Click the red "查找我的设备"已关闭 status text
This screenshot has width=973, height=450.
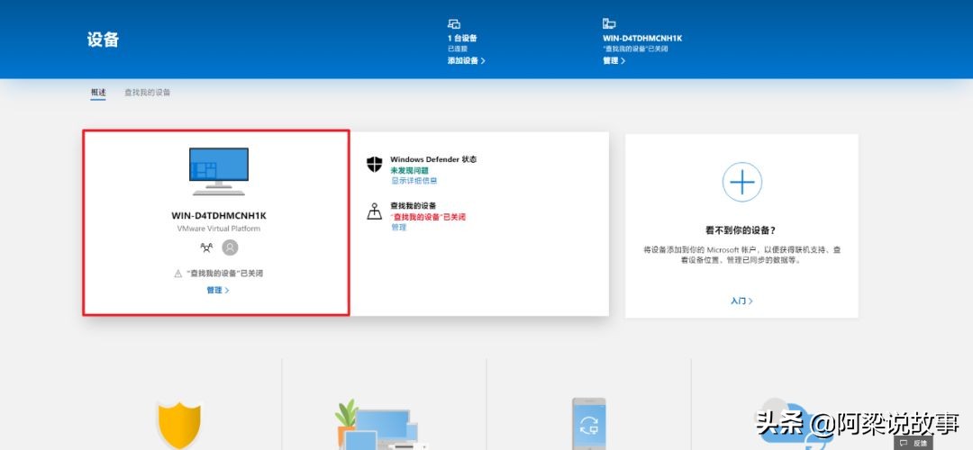pos(428,217)
